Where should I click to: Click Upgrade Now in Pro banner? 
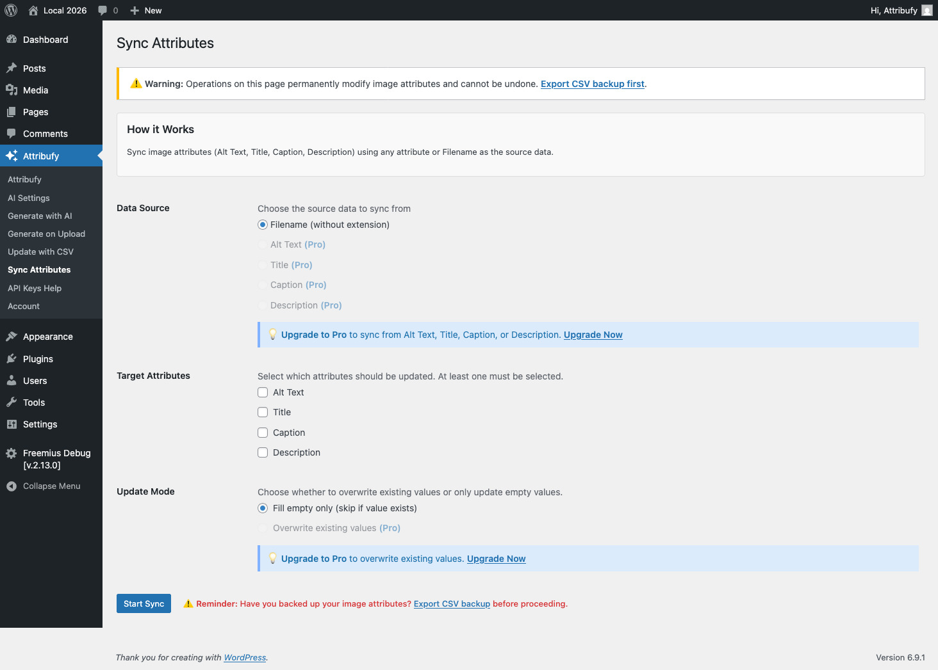(x=593, y=335)
